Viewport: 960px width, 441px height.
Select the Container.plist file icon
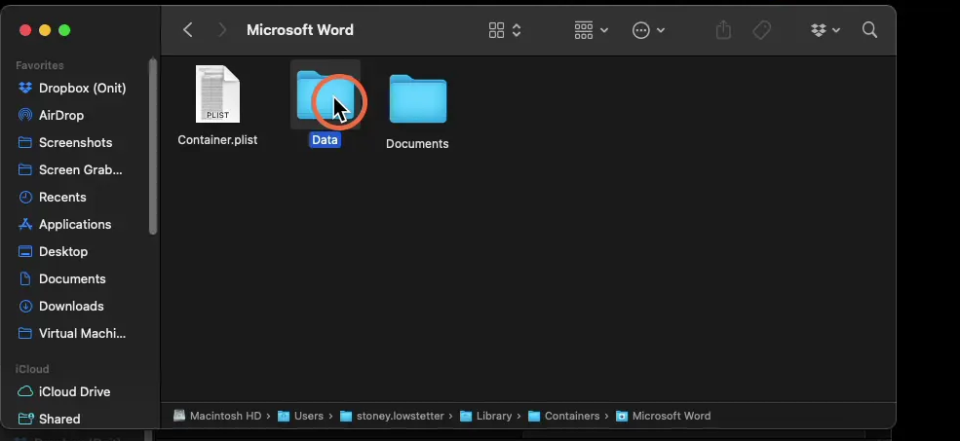coord(217,94)
